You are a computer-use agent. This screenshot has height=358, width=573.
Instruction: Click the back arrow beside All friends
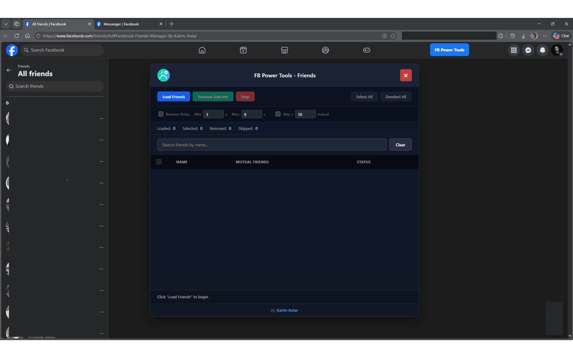[x=9, y=70]
